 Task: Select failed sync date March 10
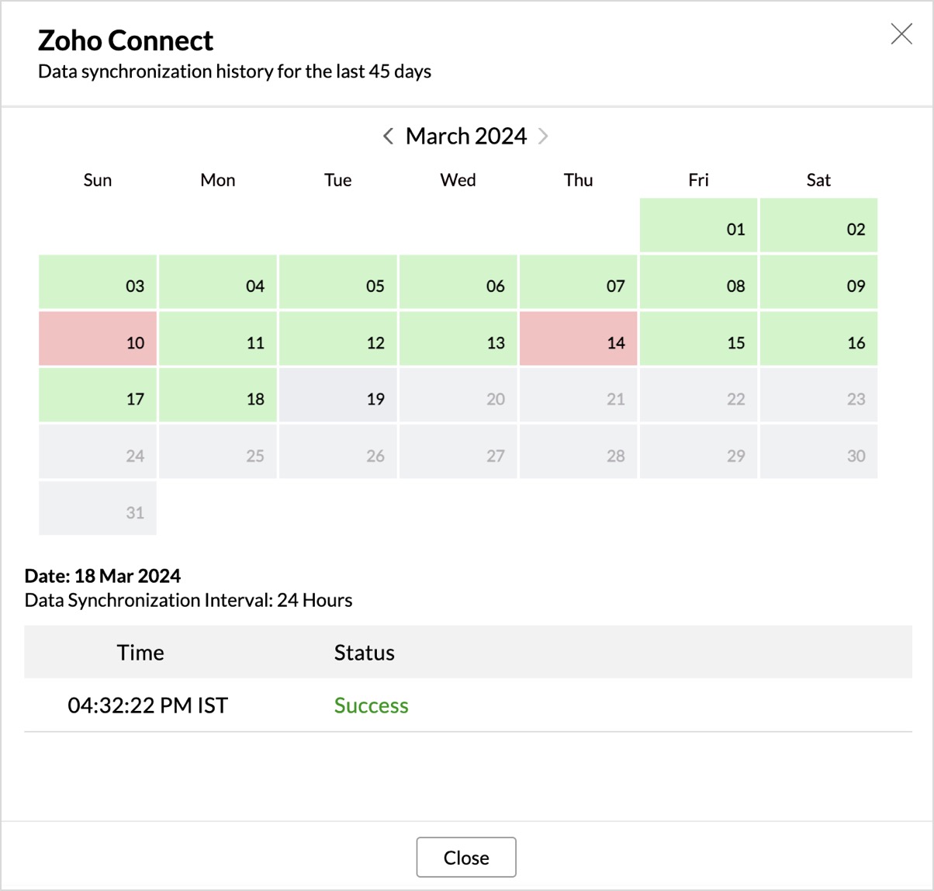[x=99, y=339]
